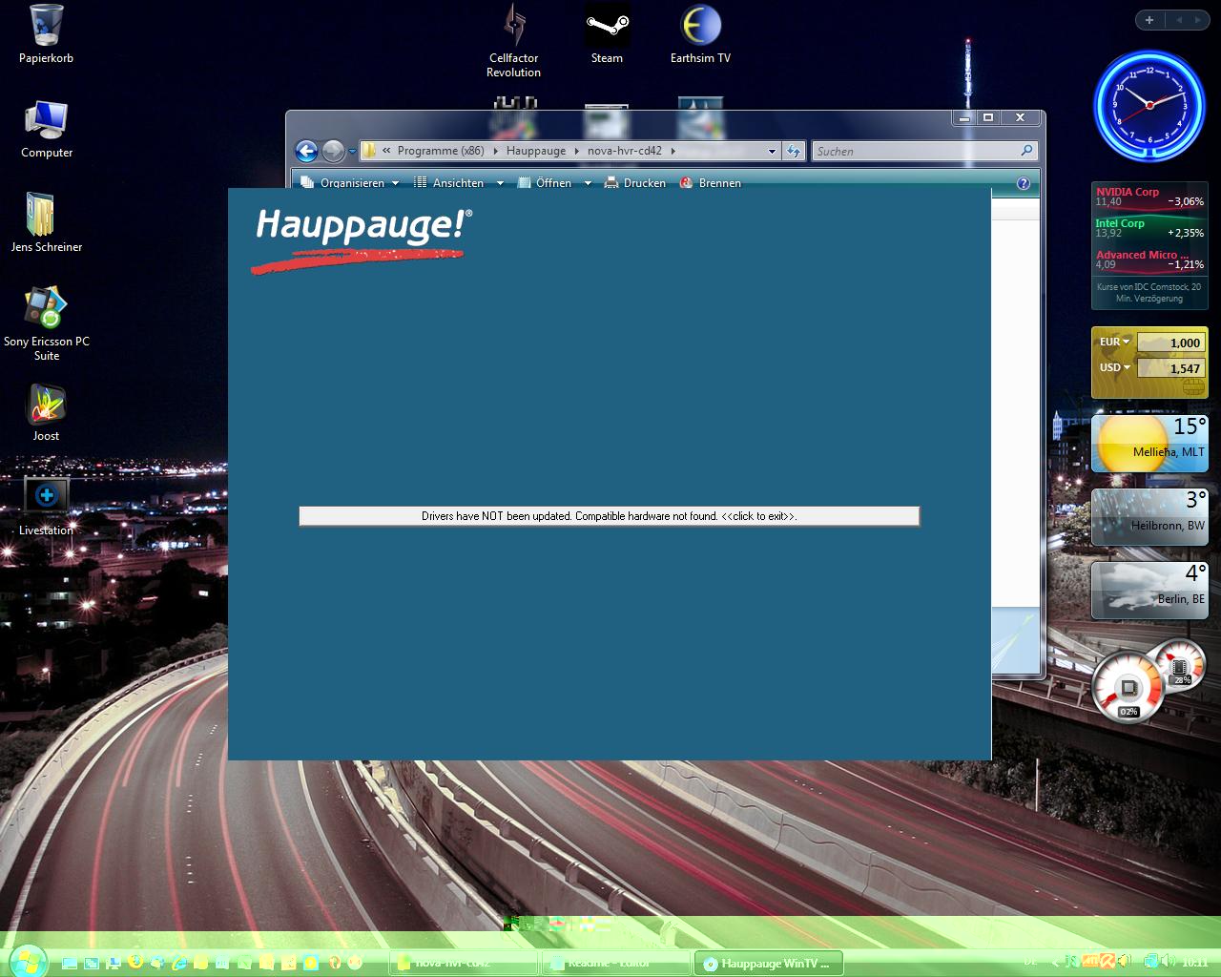This screenshot has width=1221, height=977.
Task: Open EUR currency selector dropdown
Action: (x=1114, y=342)
